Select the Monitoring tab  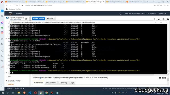(63, 83)
